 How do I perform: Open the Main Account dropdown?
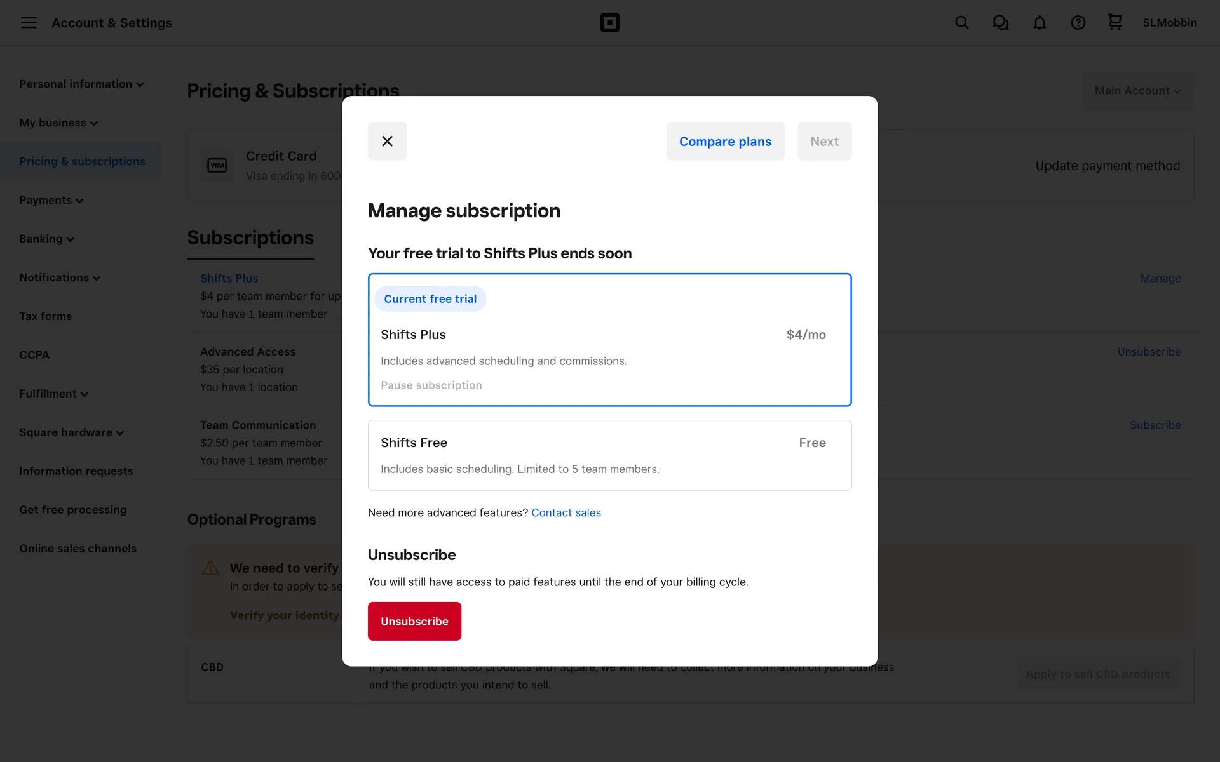[x=1137, y=91]
